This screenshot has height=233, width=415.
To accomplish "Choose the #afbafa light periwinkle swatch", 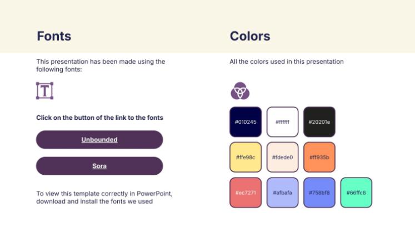I will coord(282,193).
